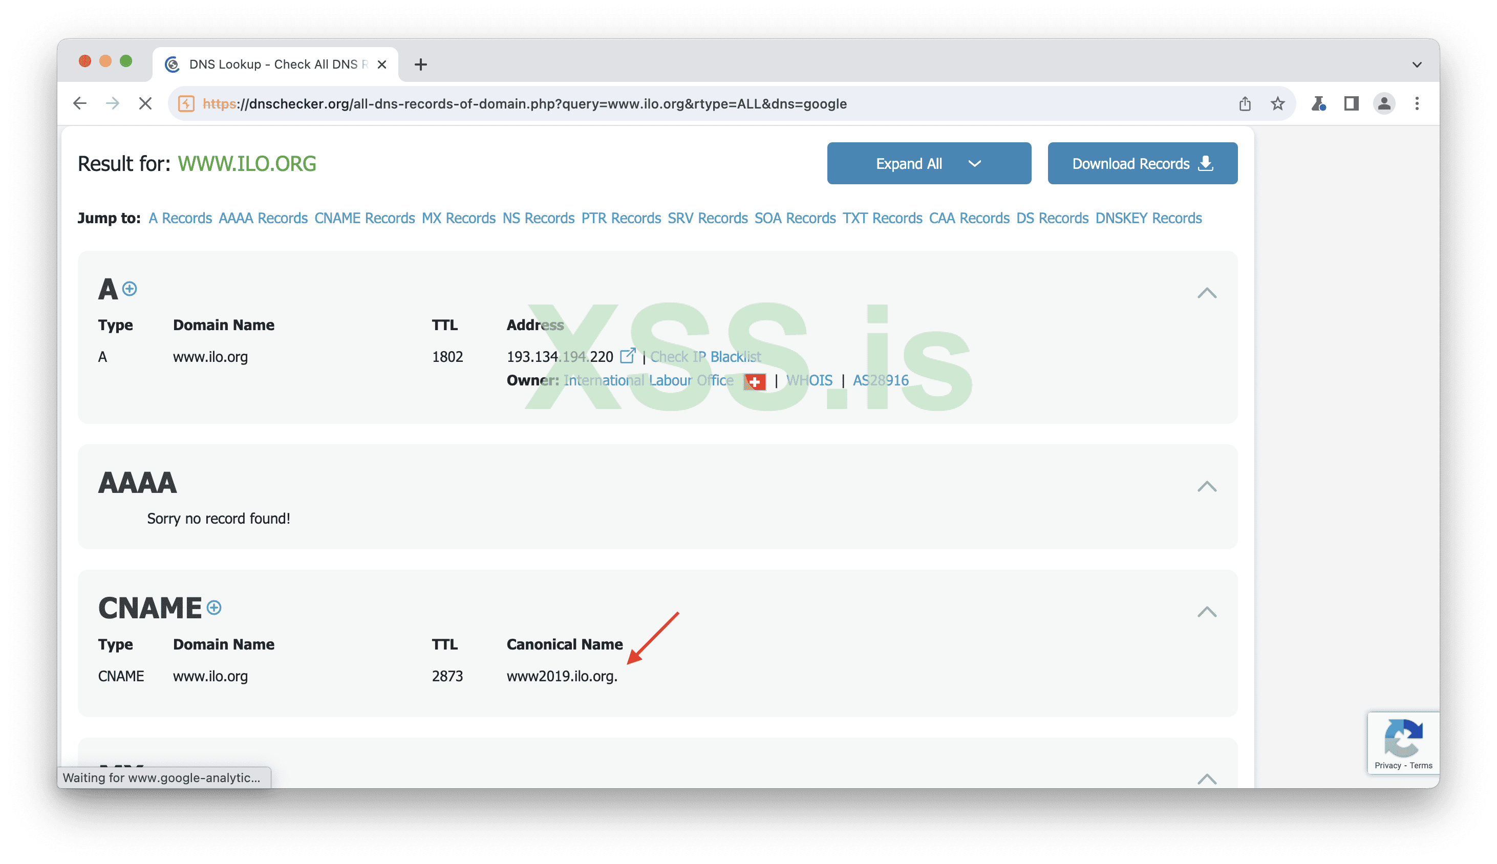
Task: Click the plus icon beside the A heading
Action: pyautogui.click(x=130, y=289)
